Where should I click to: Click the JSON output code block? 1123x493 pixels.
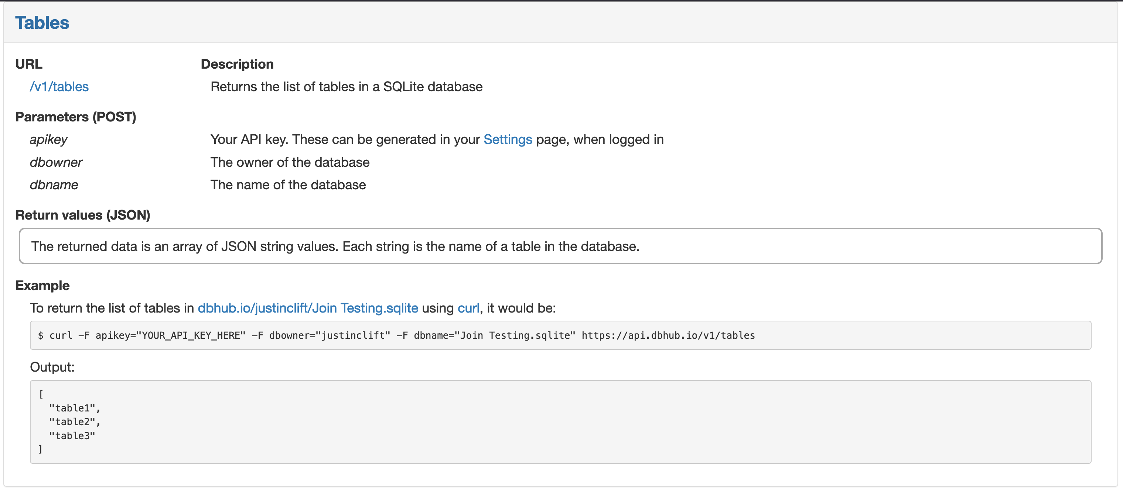[x=560, y=421]
